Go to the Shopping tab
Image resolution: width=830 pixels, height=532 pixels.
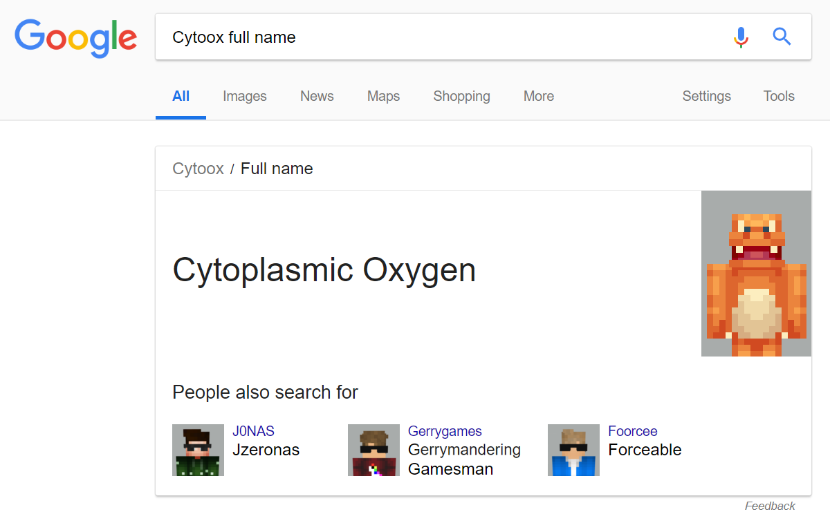[x=461, y=97]
